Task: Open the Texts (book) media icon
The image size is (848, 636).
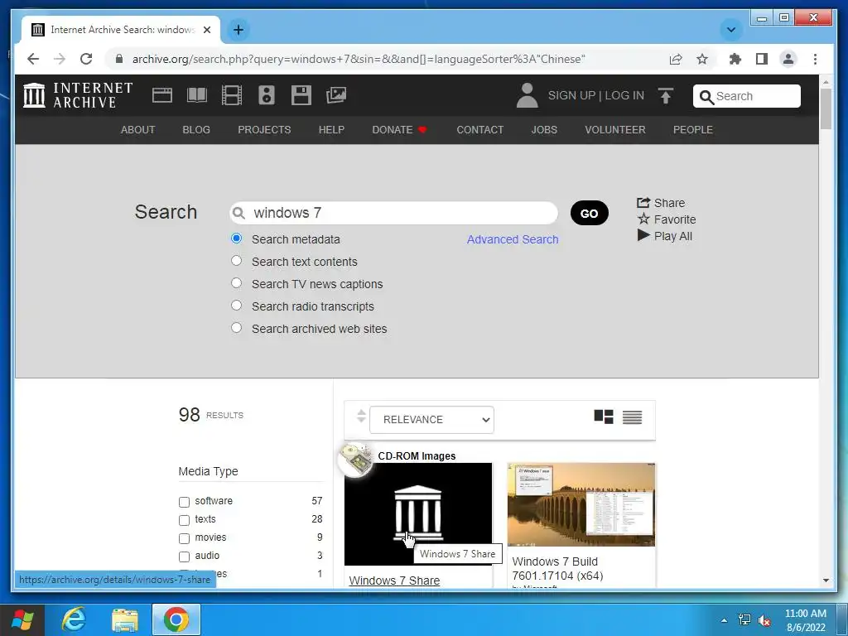Action: (197, 95)
